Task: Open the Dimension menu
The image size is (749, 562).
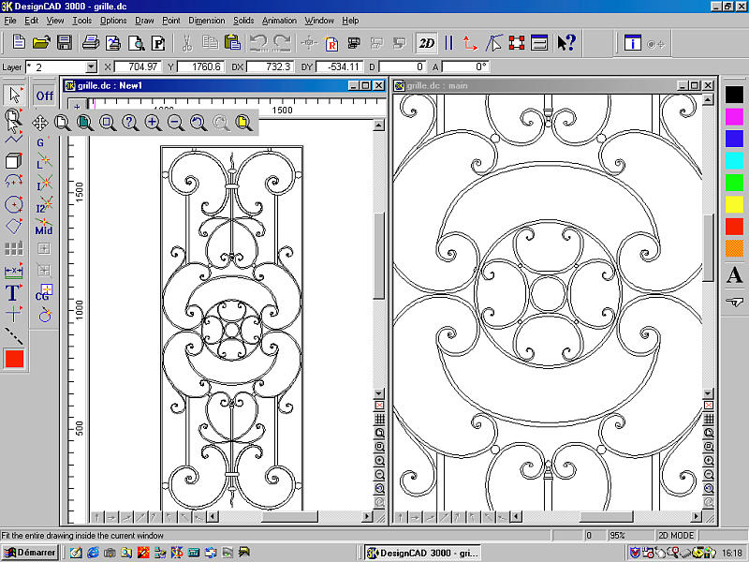Action: tap(206, 20)
